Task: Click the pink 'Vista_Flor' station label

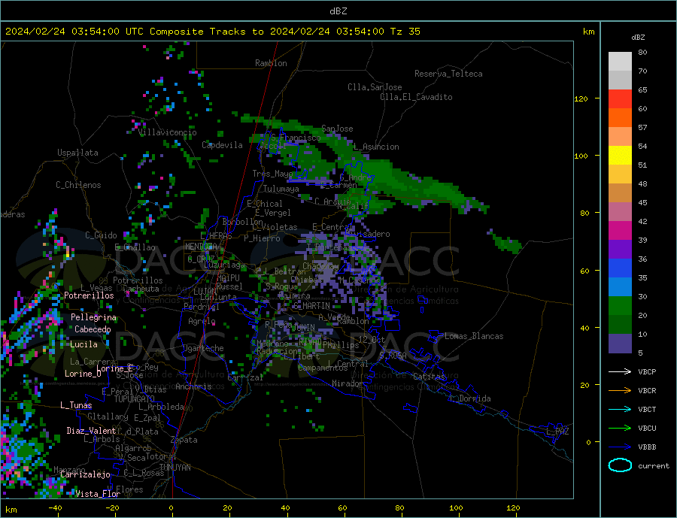Action: pyautogui.click(x=98, y=494)
